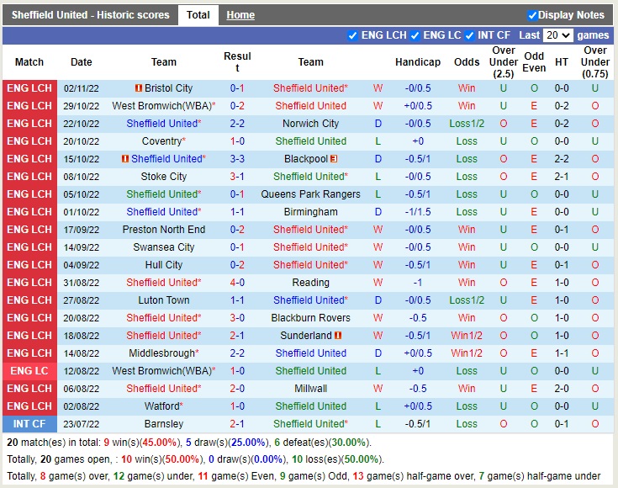Image resolution: width=618 pixels, height=488 pixels.
Task: Select the Sunderland team link
Action: click(x=306, y=336)
